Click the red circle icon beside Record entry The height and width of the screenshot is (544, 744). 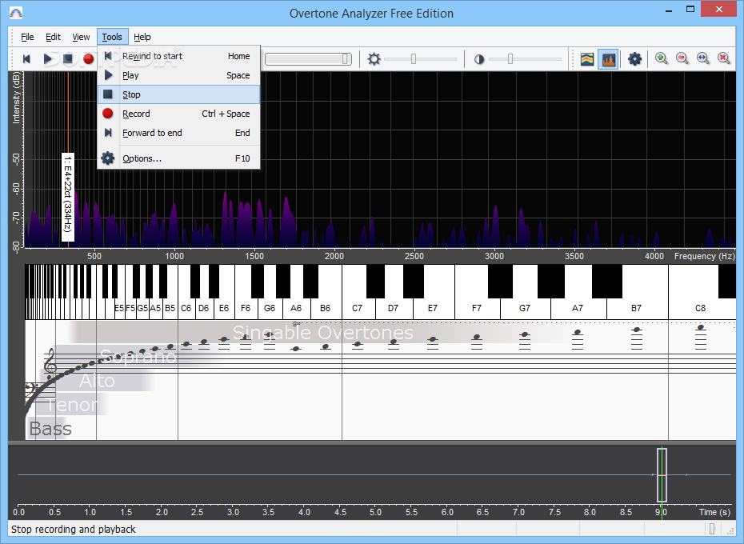(x=108, y=114)
